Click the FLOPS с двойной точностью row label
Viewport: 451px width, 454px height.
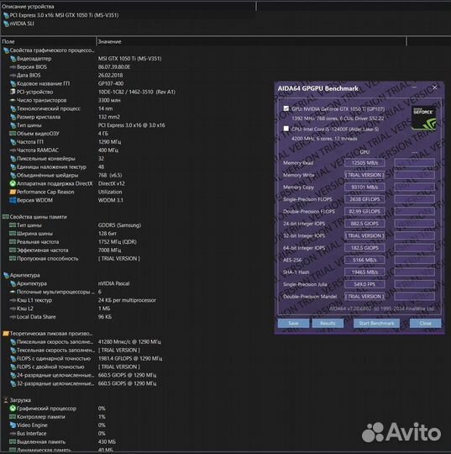(x=50, y=367)
